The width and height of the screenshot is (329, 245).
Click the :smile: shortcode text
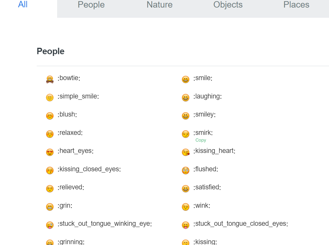pos(202,78)
